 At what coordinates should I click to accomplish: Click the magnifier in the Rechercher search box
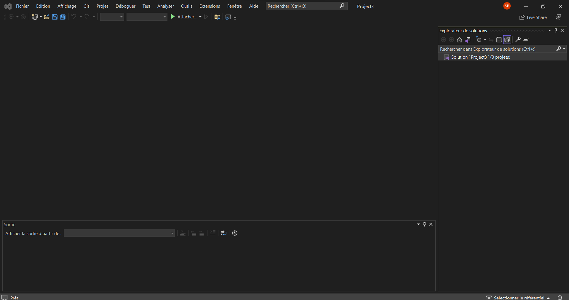(342, 6)
